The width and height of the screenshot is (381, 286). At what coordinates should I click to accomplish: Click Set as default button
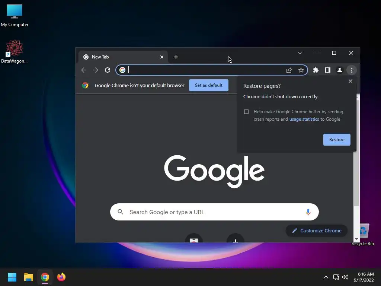pyautogui.click(x=208, y=85)
